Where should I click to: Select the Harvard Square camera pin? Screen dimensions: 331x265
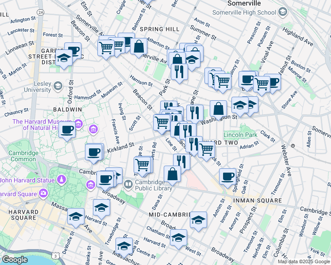(43, 193)
